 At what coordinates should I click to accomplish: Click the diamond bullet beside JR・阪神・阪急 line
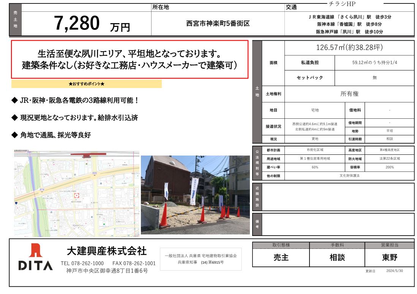point(15,101)
